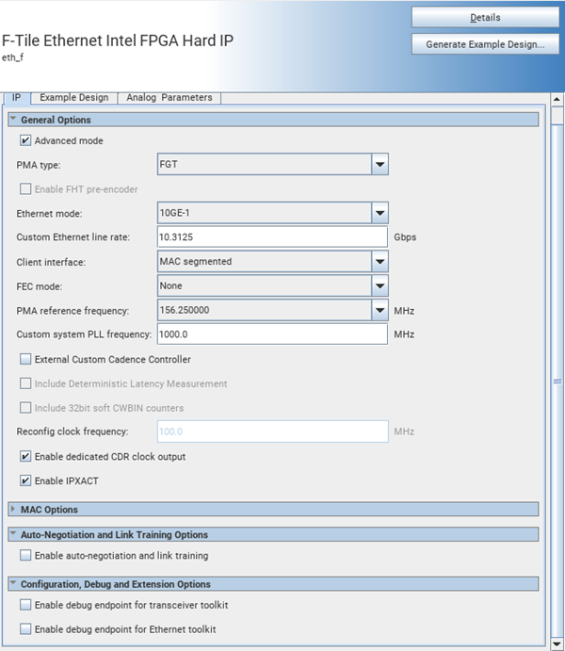Open the Details button
Image resolution: width=565 pixels, height=651 pixels.
(x=485, y=18)
